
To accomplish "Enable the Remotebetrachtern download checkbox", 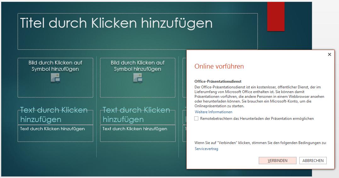I will [x=196, y=118].
